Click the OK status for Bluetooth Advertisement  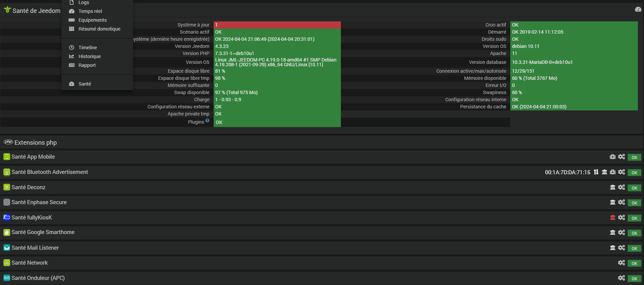(634, 173)
